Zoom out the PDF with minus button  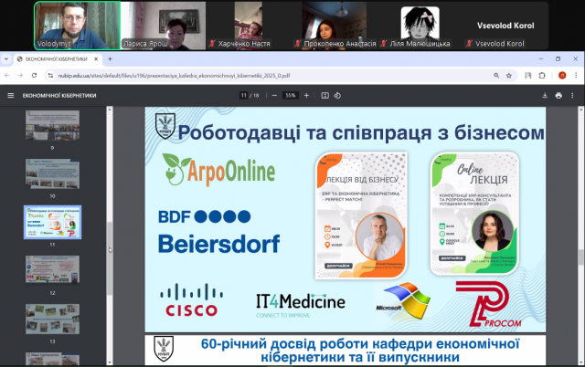coord(275,95)
